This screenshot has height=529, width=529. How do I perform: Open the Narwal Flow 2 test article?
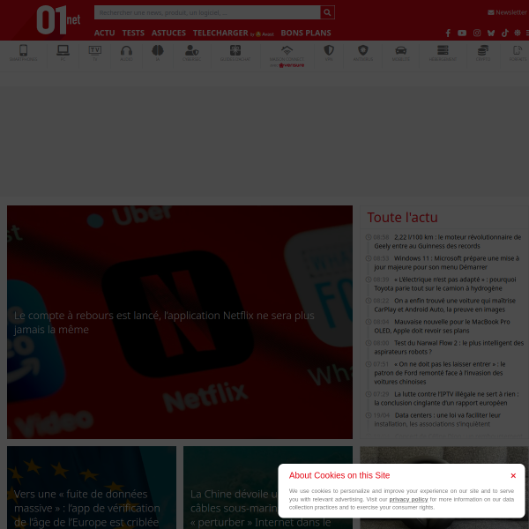449,347
